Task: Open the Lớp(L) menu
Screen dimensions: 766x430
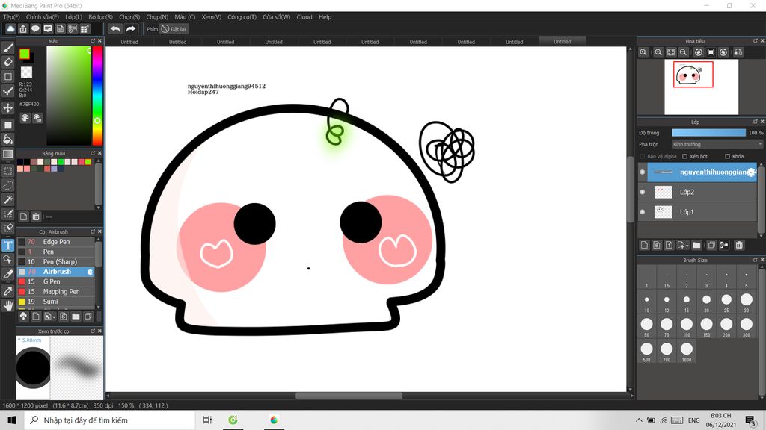Action: pos(74,17)
